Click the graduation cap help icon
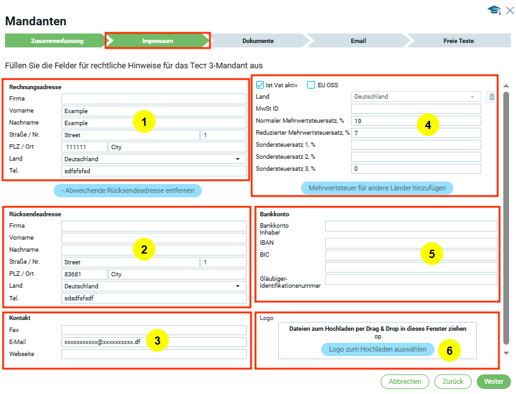Image resolution: width=516 pixels, height=394 pixels. pyautogui.click(x=493, y=10)
